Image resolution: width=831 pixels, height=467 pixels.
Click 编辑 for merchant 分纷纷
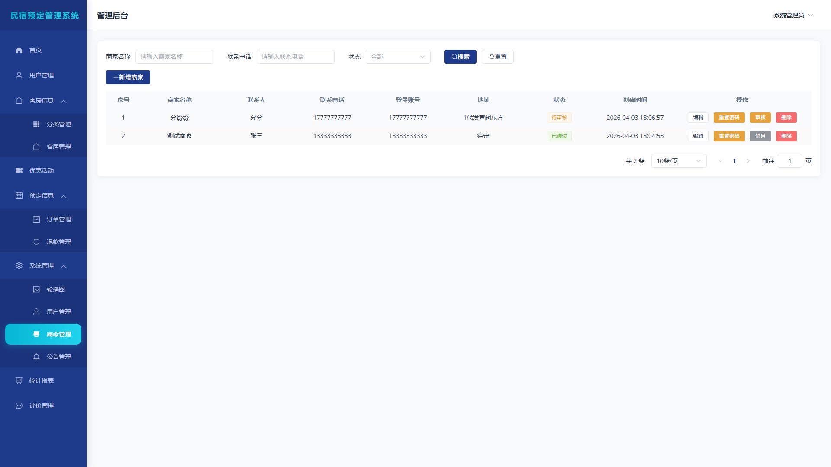[x=698, y=118]
